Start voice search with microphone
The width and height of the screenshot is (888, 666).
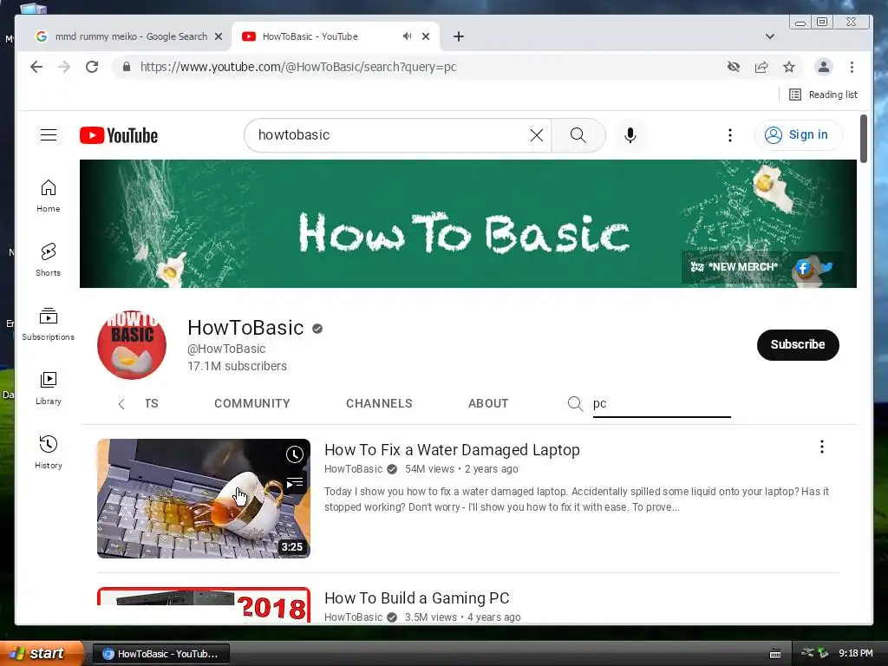tap(630, 134)
